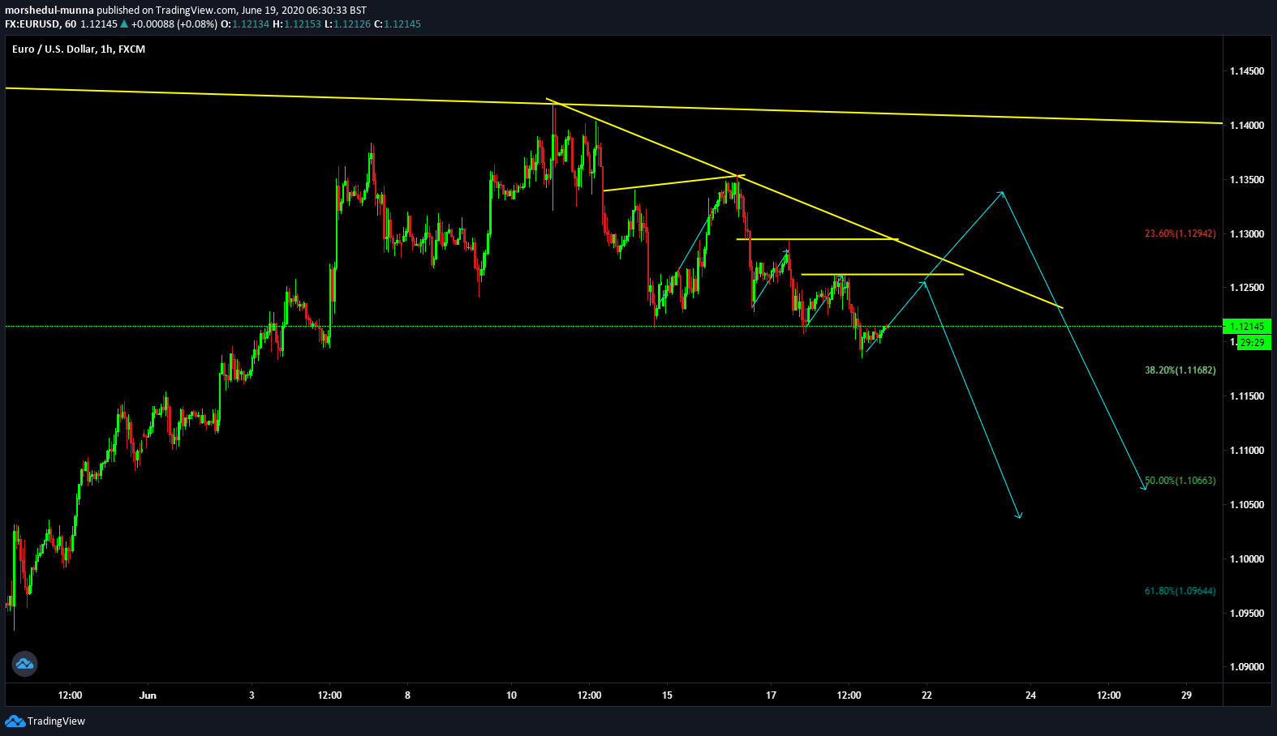
Task: Click the 1.09500 price axis label
Action: pyautogui.click(x=1247, y=614)
